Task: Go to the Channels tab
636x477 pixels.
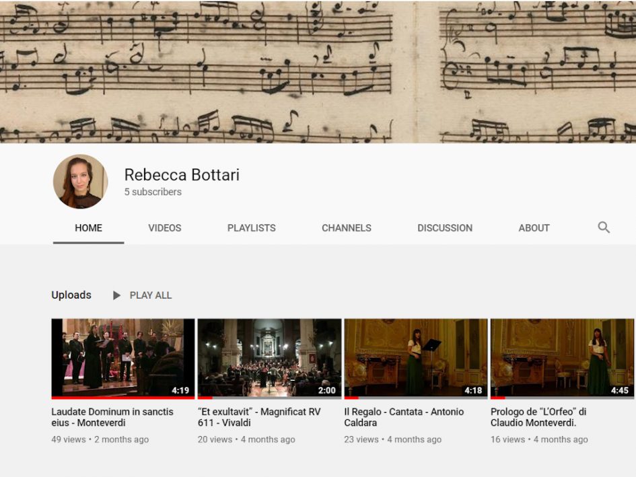Action: tap(347, 228)
